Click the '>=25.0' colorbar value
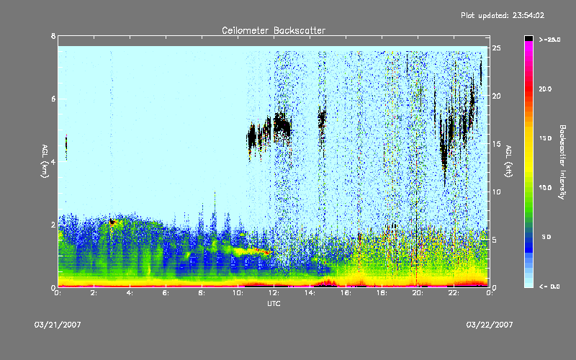Image resolution: width=576 pixels, height=360 pixels. click(549, 40)
